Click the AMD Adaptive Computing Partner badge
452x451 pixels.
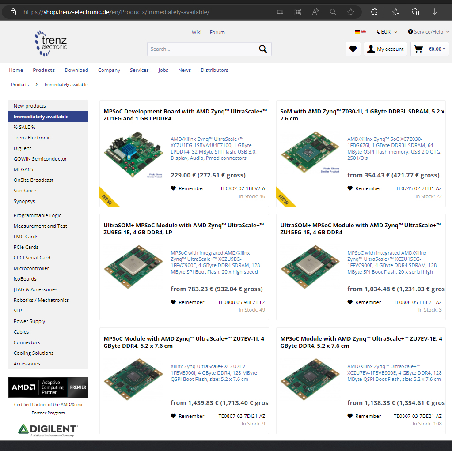click(x=48, y=387)
